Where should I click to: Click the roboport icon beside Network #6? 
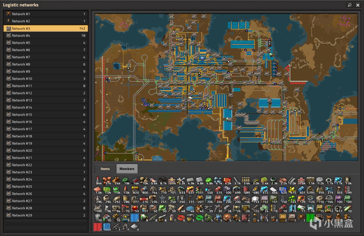pyautogui.click(x=9, y=50)
